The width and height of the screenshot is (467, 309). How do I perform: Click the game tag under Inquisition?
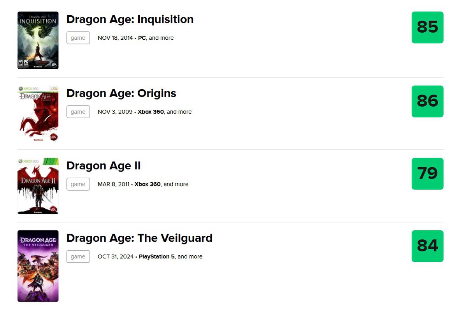point(78,38)
